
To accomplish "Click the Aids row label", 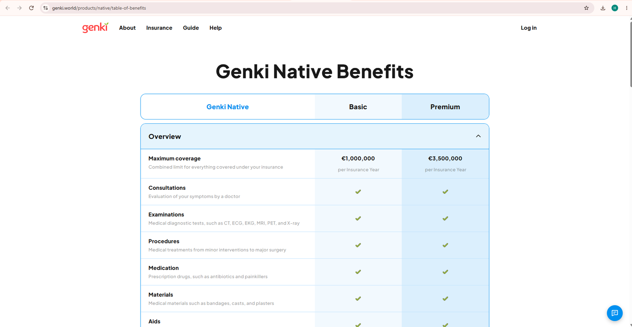I will 154,321.
